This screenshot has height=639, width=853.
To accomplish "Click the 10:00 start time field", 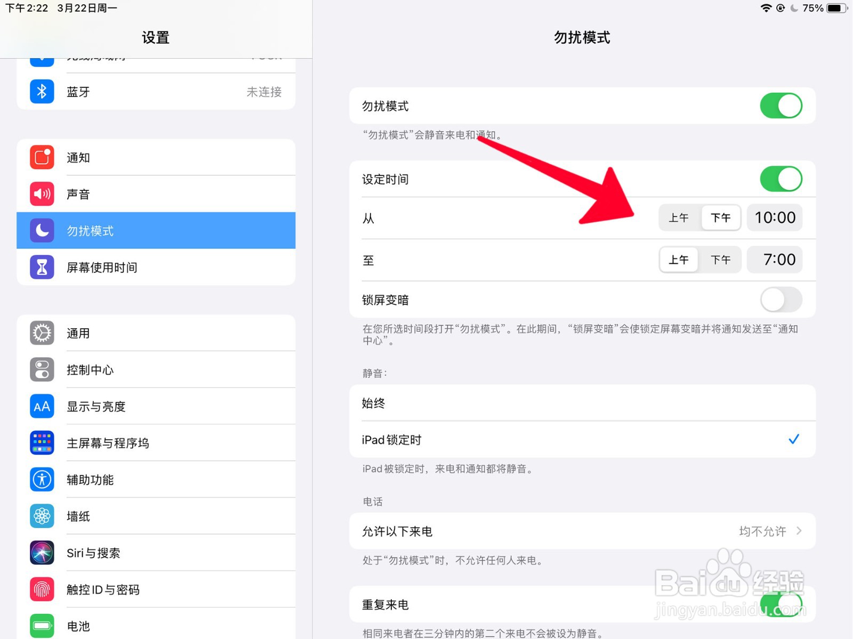I will [x=774, y=217].
